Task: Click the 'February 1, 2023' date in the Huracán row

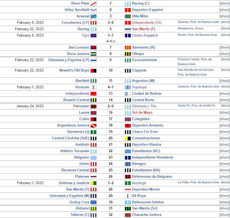Action: tap(30, 87)
